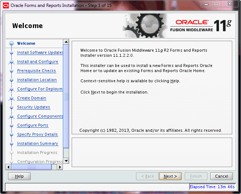Select the bold Welcome step label
Viewport: 241px width, 194px height.
tap(26, 43)
